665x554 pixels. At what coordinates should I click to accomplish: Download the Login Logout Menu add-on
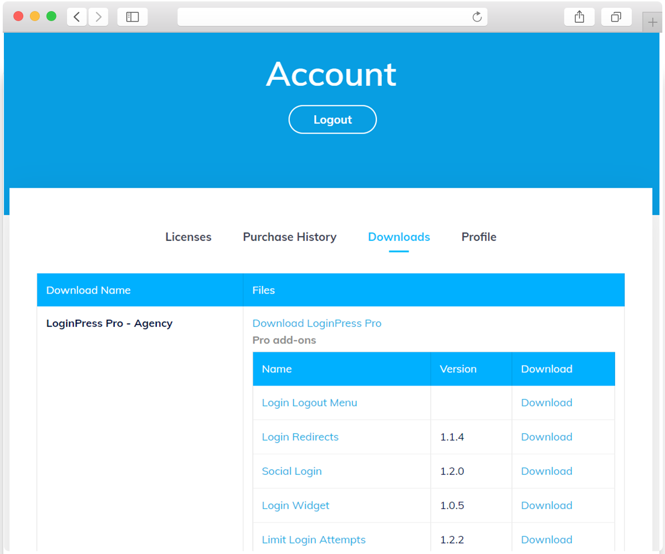point(546,403)
